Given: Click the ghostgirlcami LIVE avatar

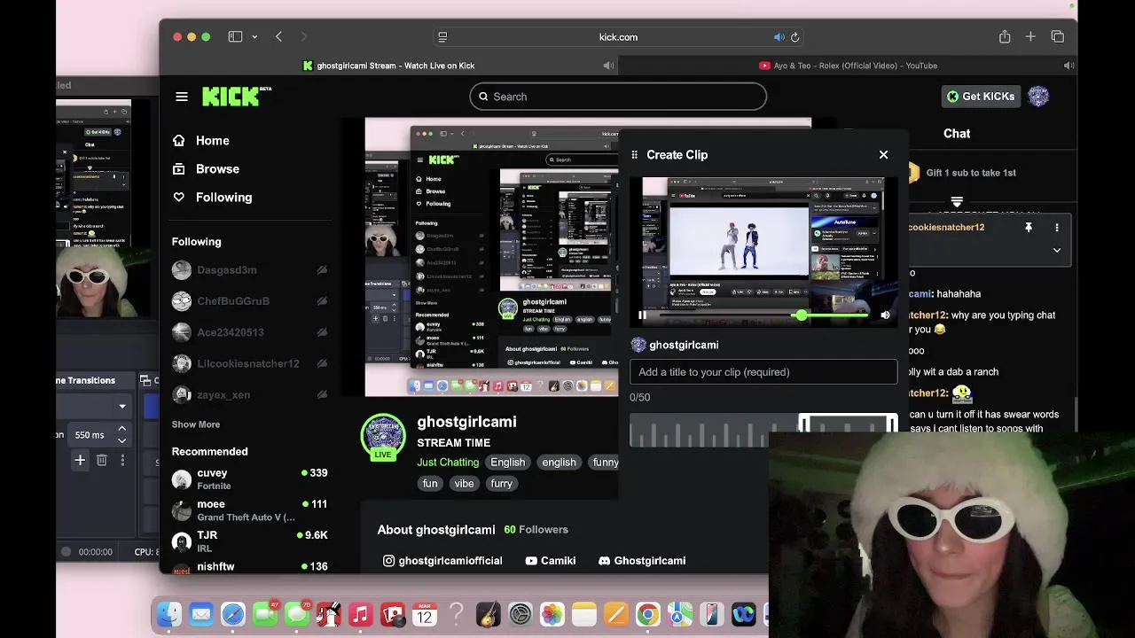Looking at the screenshot, I should tap(383, 437).
